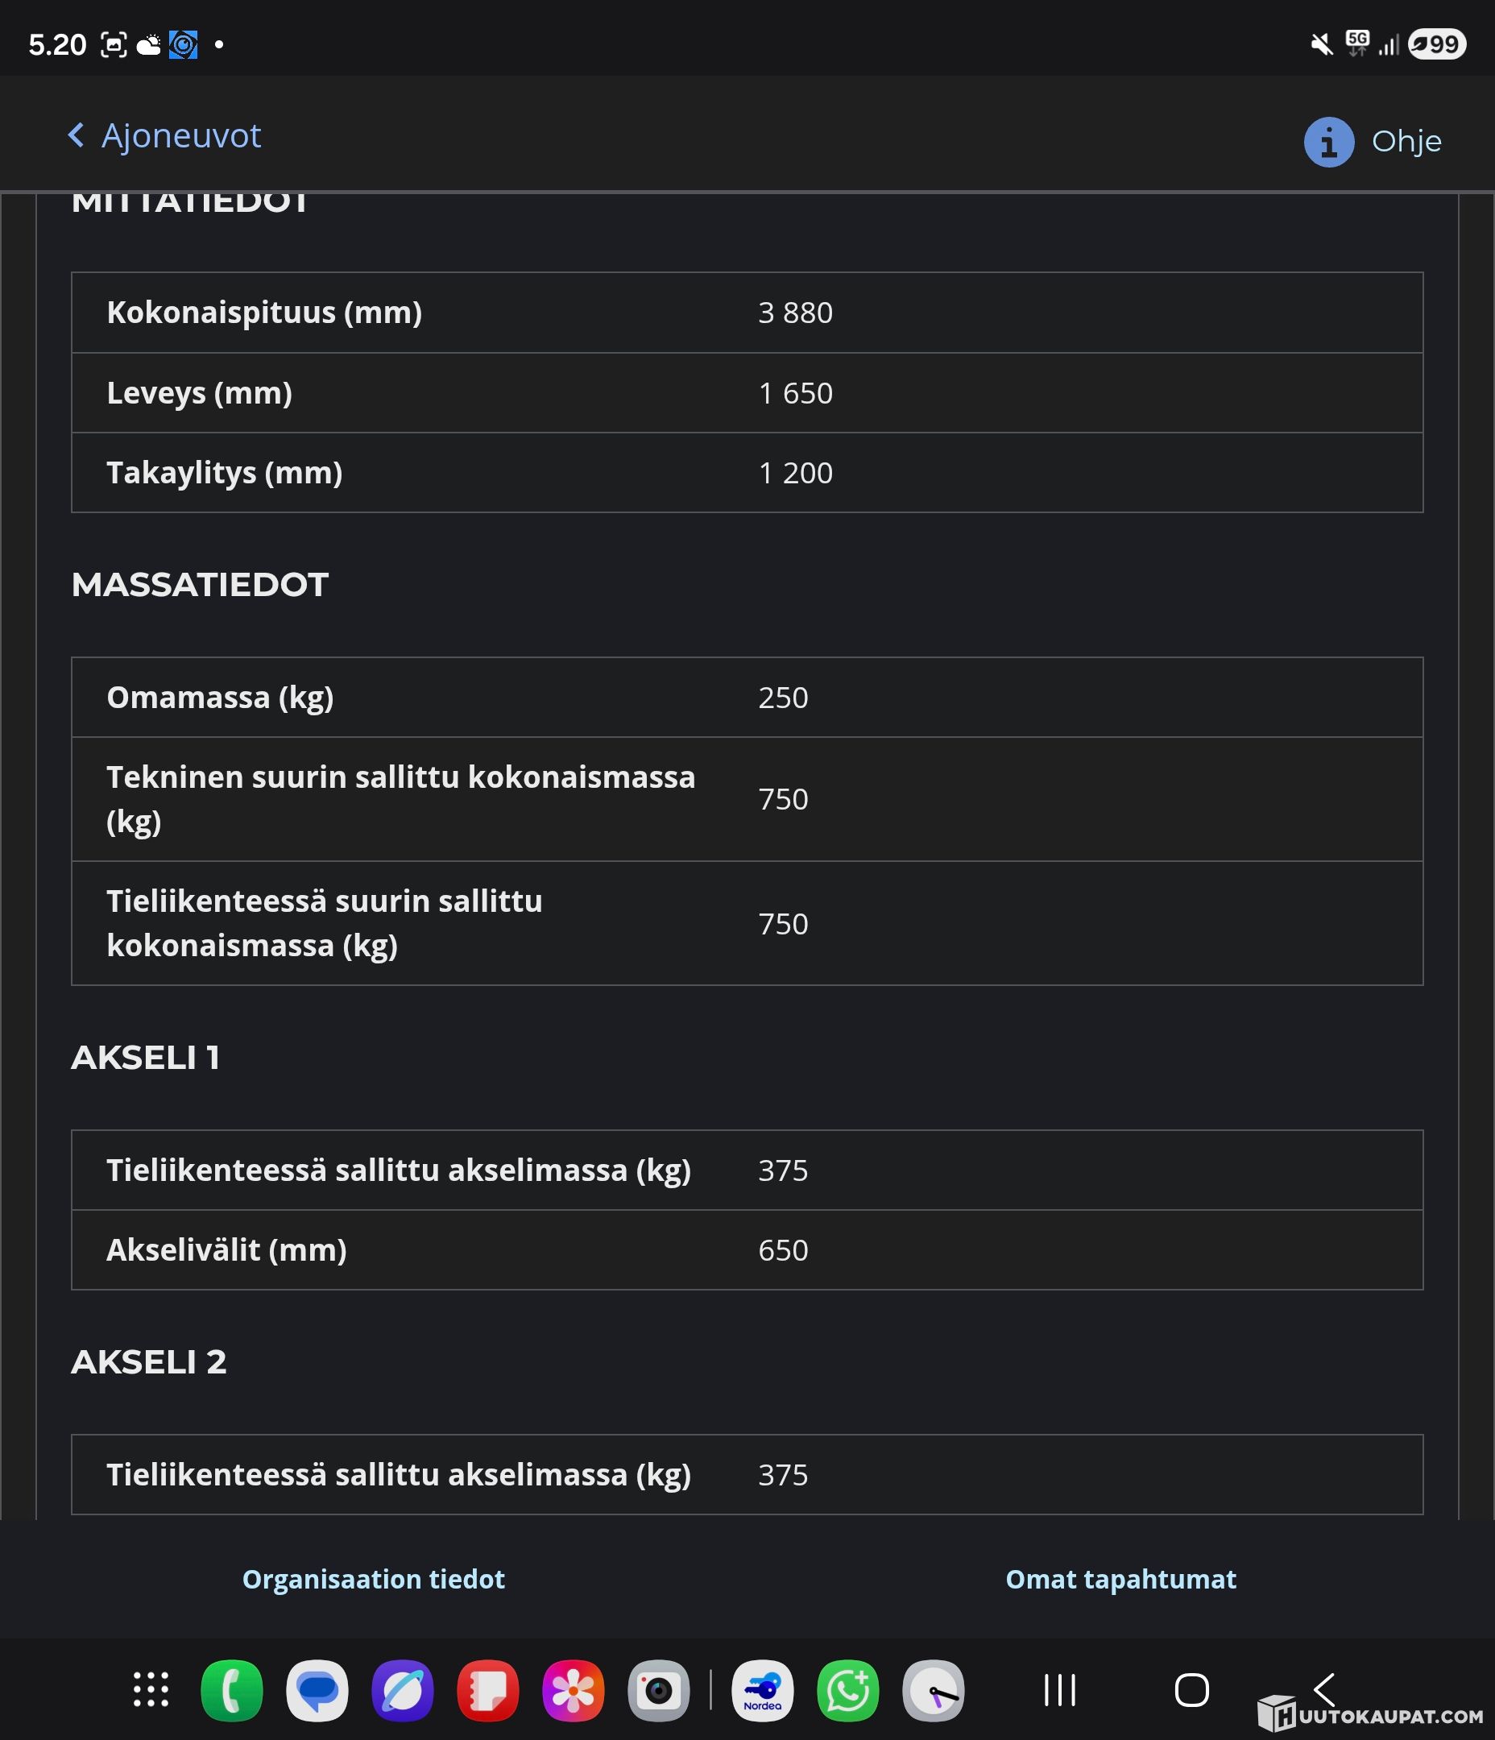Launch the Camera app from the dock
The height and width of the screenshot is (1740, 1495).
pos(658,1689)
